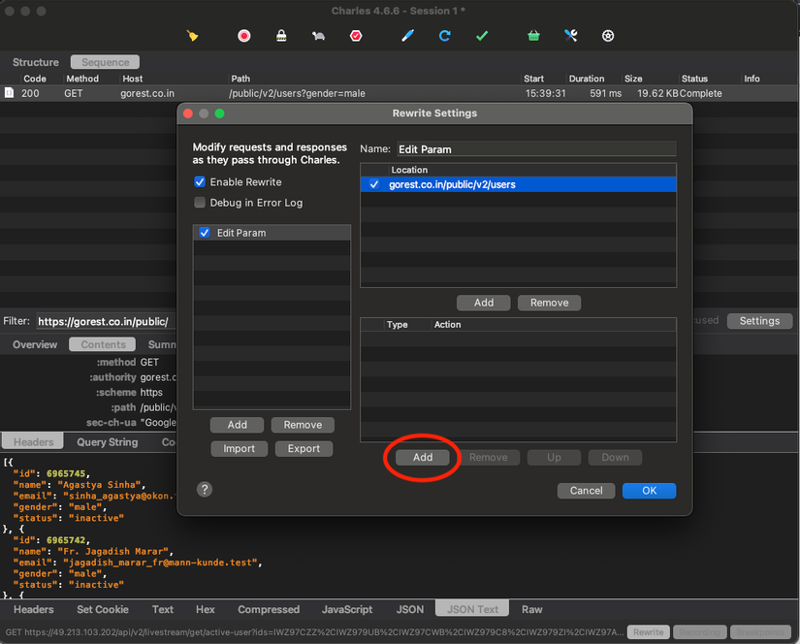Screen dimensions: 800x644
Task: Sort by the Status column header
Action: tap(694, 79)
